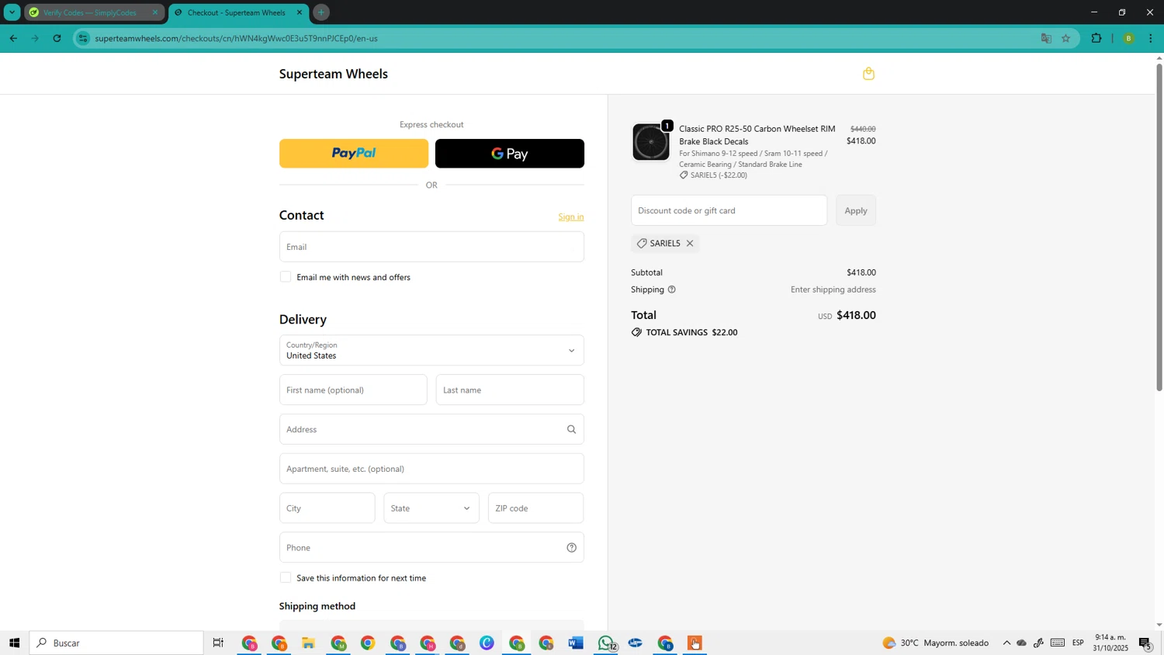The height and width of the screenshot is (655, 1164).
Task: Click the address search magnifier icon
Action: coord(571,429)
